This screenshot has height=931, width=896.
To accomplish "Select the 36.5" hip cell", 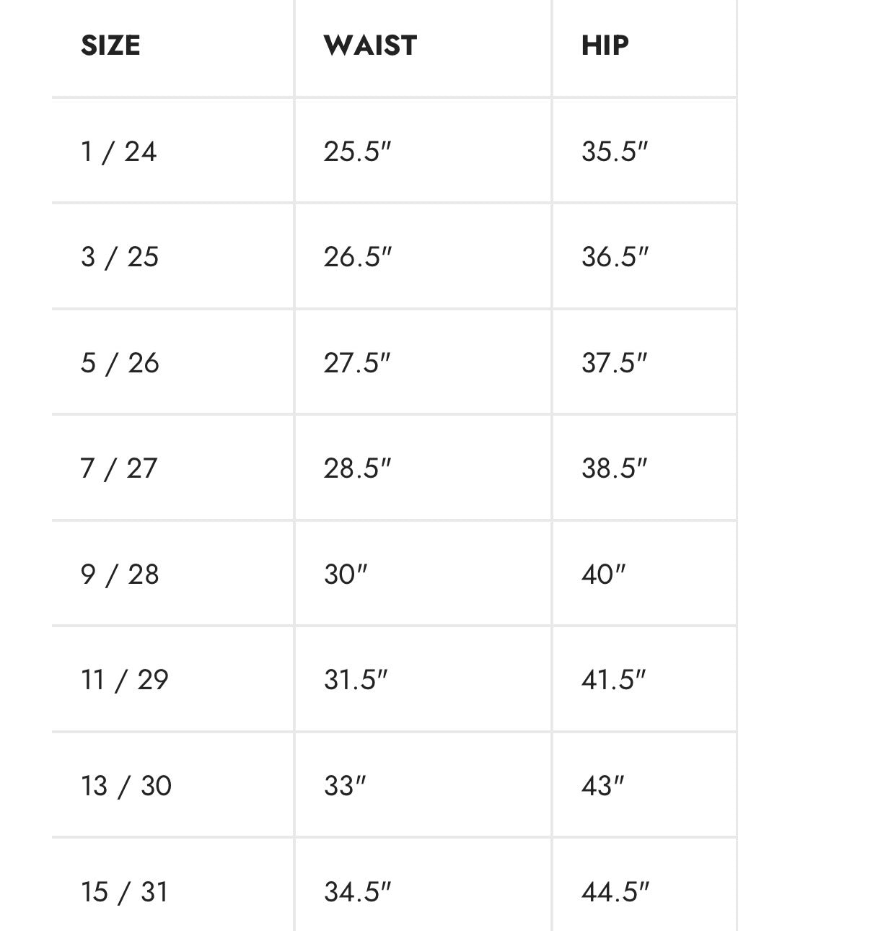I will tap(615, 257).
